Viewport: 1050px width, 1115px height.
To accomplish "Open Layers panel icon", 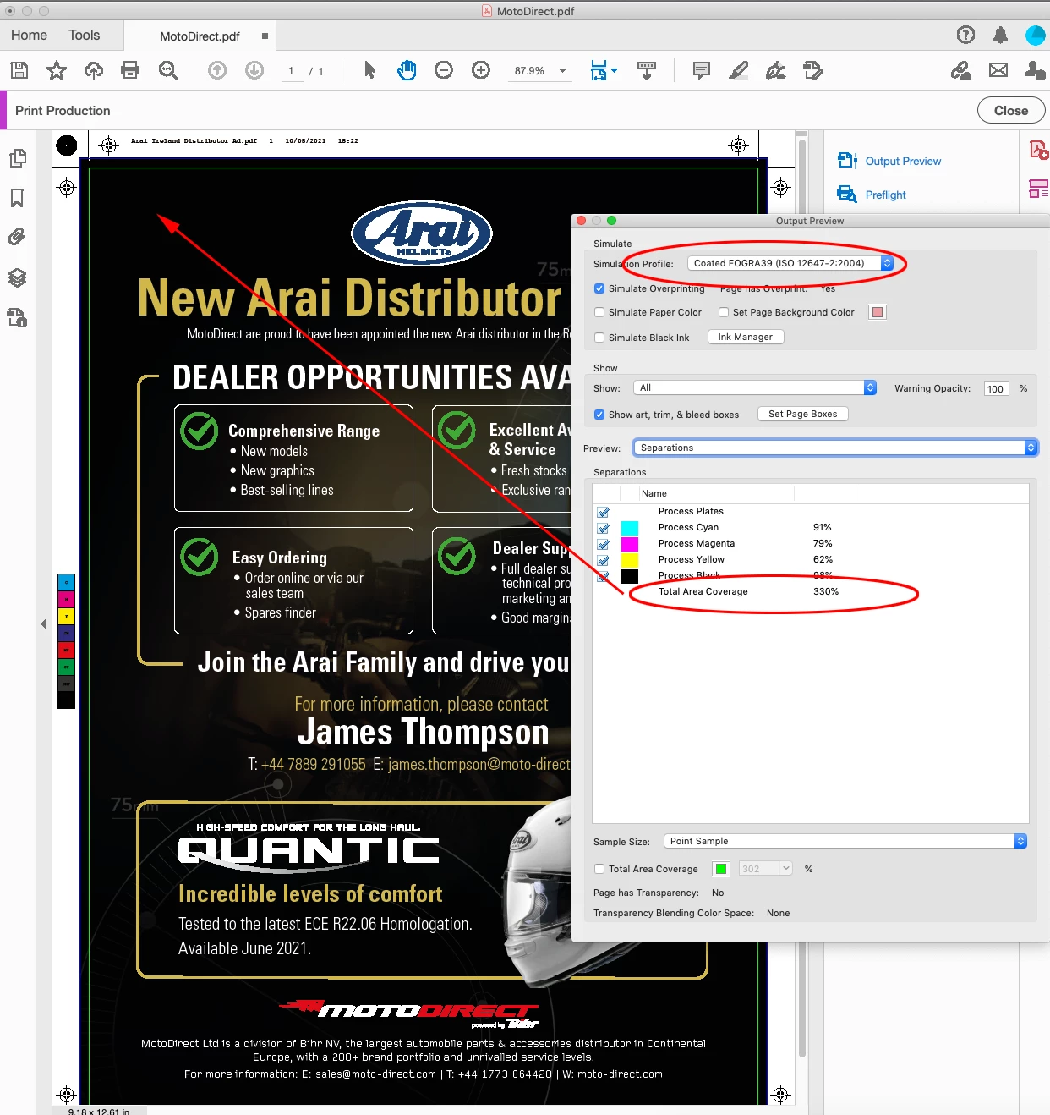I will (x=17, y=277).
